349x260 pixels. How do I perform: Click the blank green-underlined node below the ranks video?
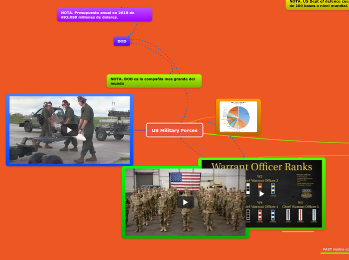297,230
